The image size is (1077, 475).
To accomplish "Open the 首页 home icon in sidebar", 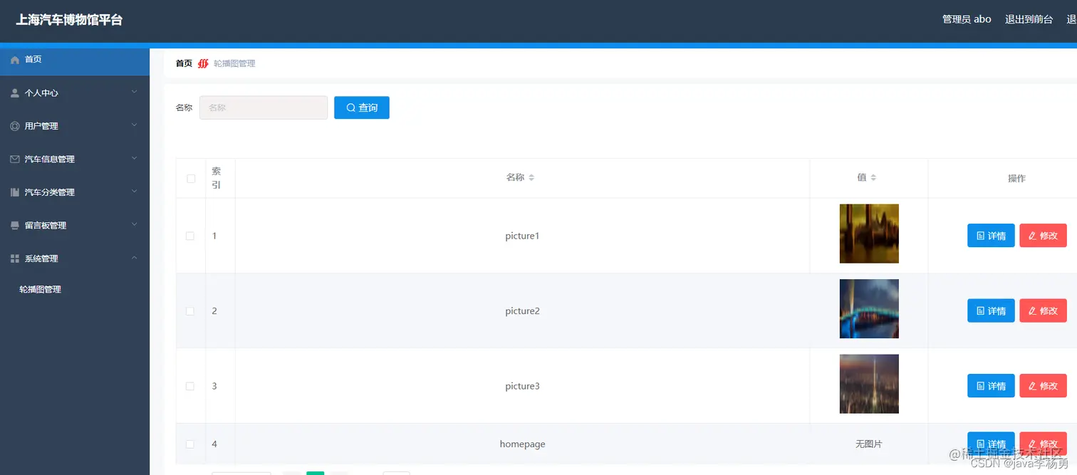I will point(15,60).
